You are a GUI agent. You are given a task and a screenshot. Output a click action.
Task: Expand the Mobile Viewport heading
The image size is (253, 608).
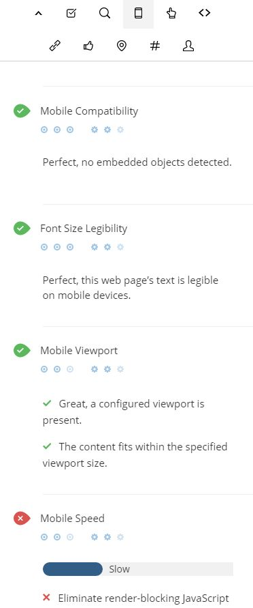[x=79, y=351]
